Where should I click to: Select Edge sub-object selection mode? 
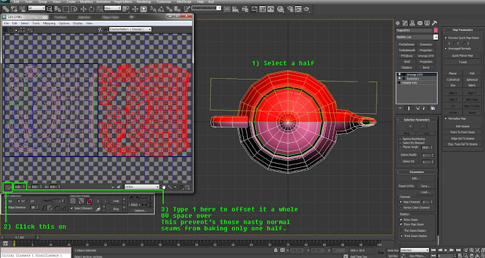click(x=81, y=201)
